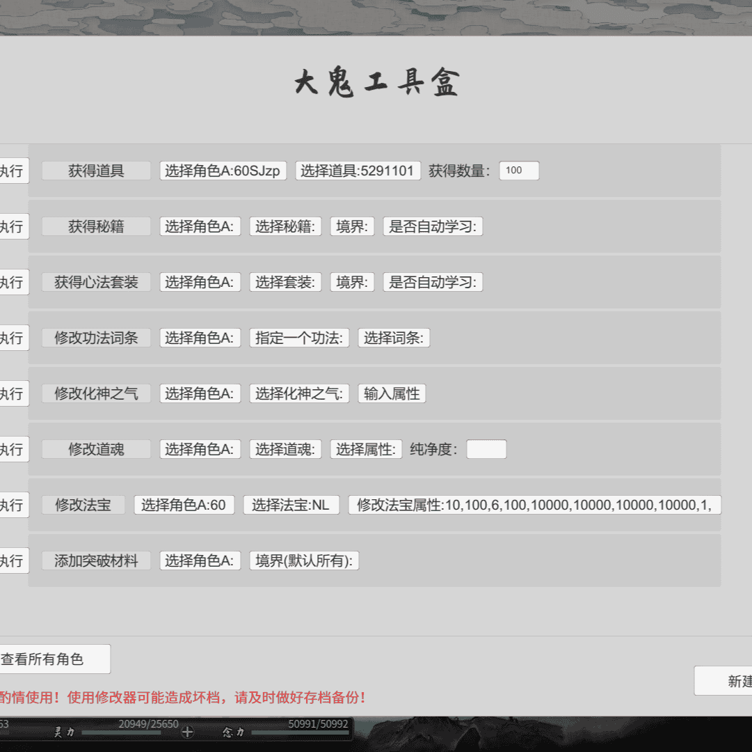This screenshot has height=752, width=752.
Task: Open 选择角色A:60 selector in 修改法宝 row
Action: click(x=184, y=504)
